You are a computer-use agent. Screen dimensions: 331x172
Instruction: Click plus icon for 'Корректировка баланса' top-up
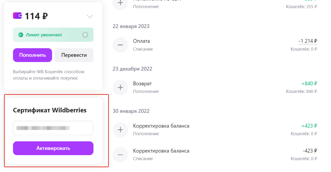click(x=120, y=130)
